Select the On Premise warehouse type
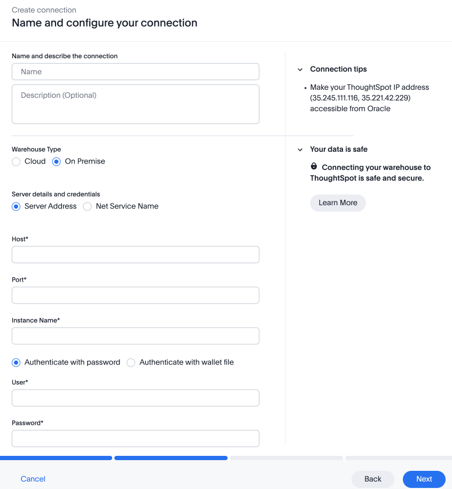The image size is (452, 489). [x=56, y=161]
